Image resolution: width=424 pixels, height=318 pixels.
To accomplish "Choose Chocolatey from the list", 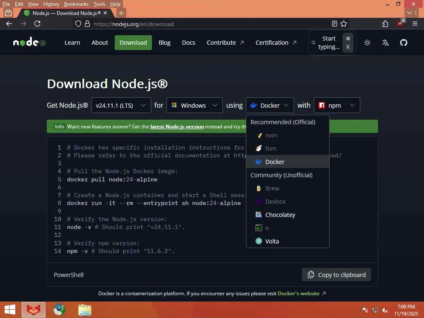I will coord(287,215).
